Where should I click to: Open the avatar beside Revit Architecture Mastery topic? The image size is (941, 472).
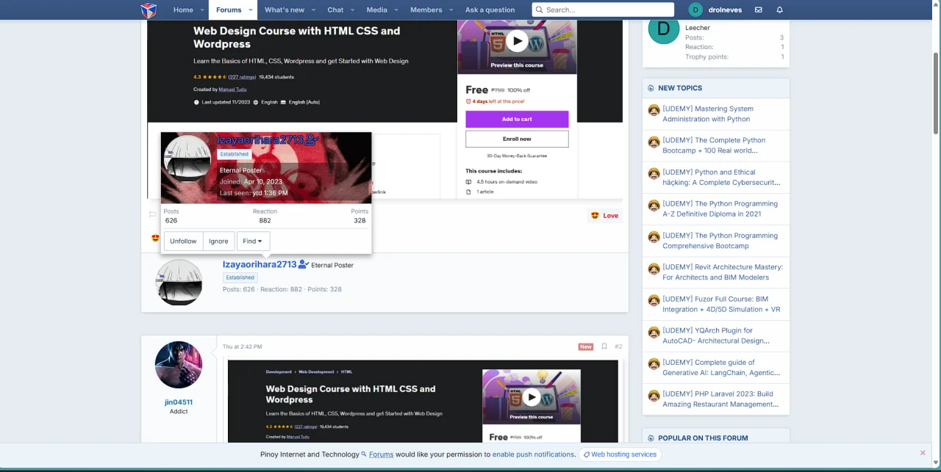pyautogui.click(x=654, y=269)
